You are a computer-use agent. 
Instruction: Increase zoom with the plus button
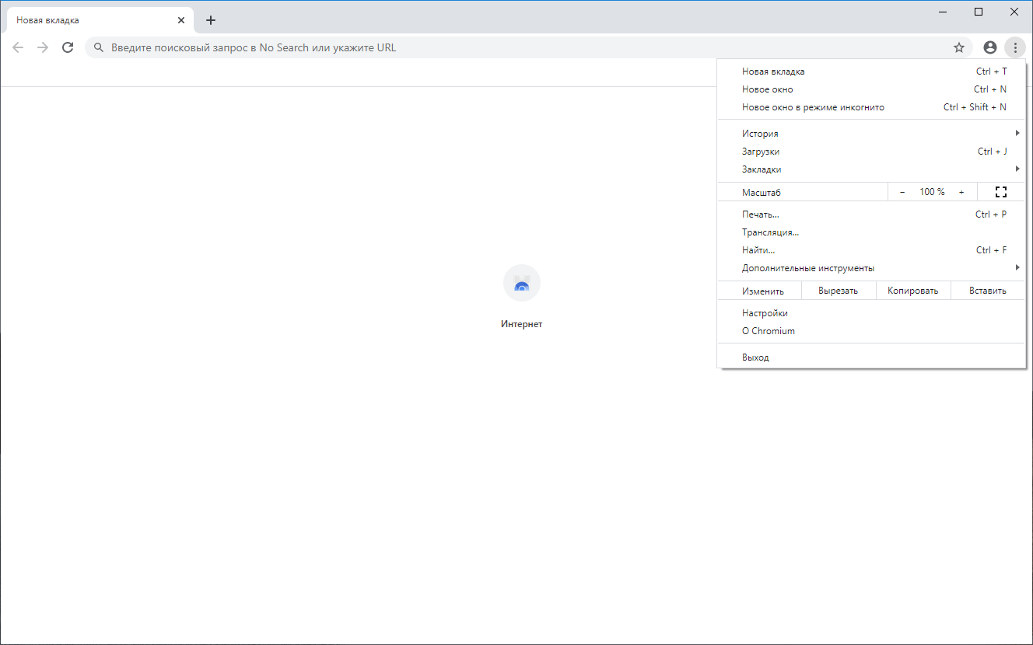961,192
